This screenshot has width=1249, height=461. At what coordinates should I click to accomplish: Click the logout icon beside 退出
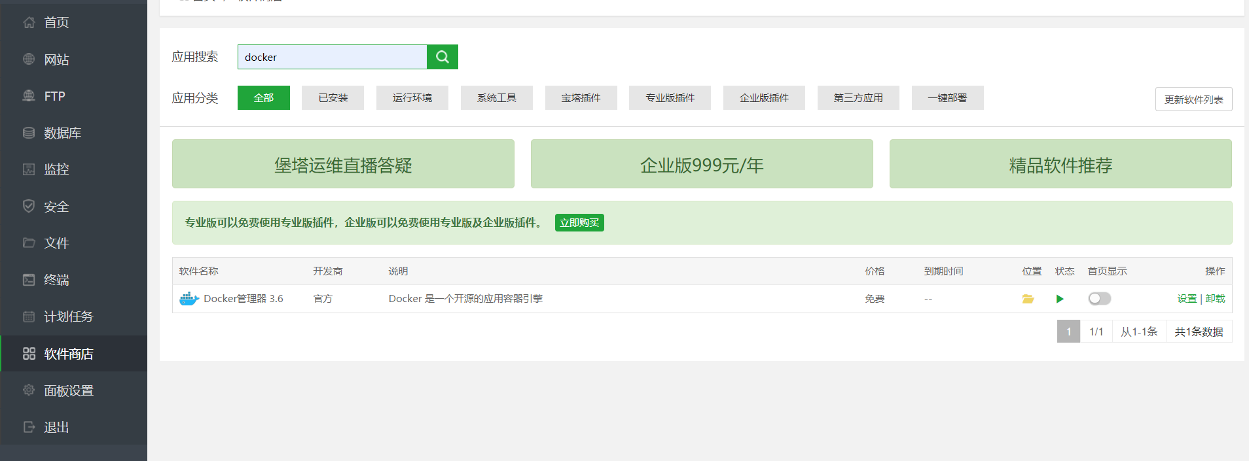[x=29, y=427]
